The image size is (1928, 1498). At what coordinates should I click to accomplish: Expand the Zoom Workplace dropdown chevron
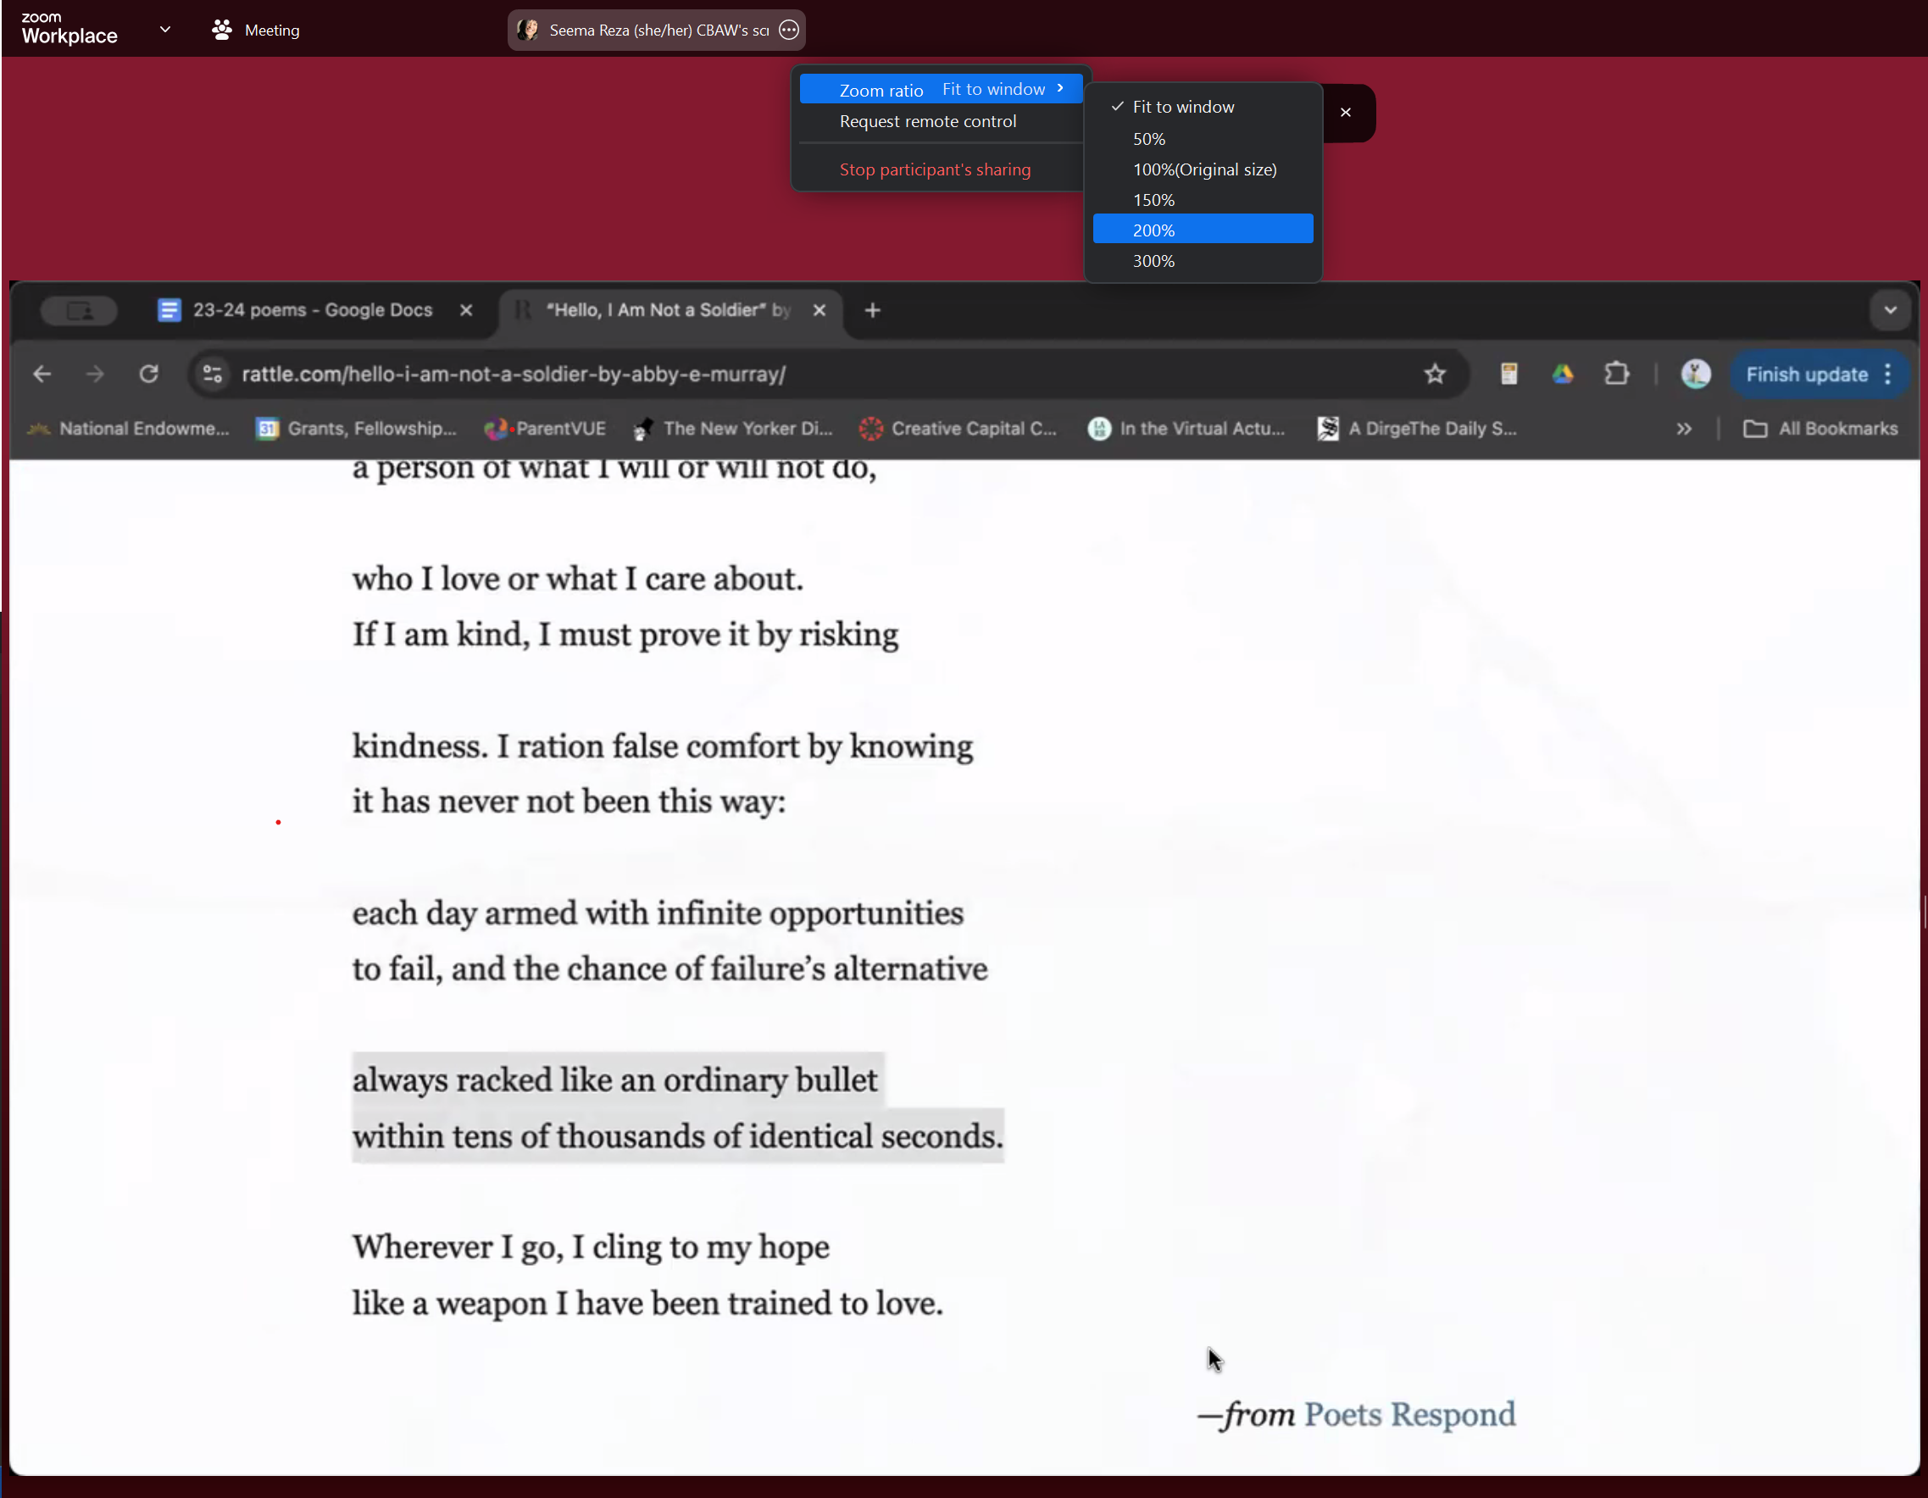165,29
